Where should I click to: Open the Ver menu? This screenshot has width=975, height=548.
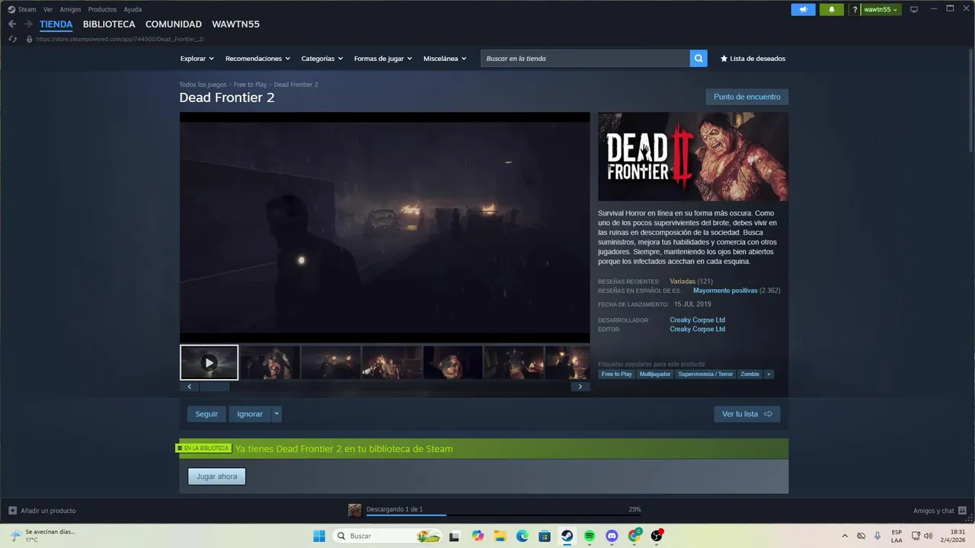point(48,9)
